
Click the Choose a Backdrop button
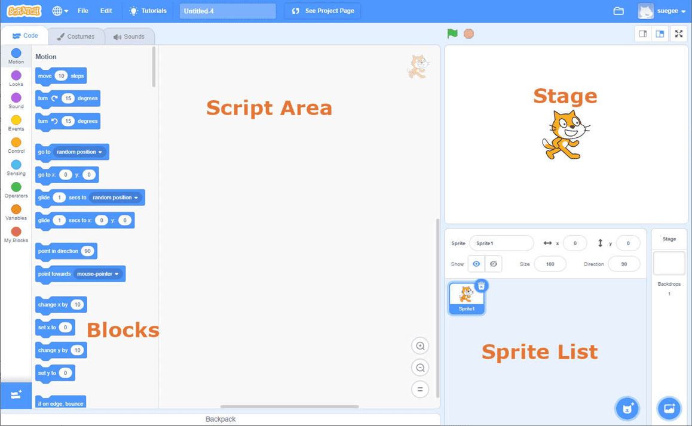point(669,408)
